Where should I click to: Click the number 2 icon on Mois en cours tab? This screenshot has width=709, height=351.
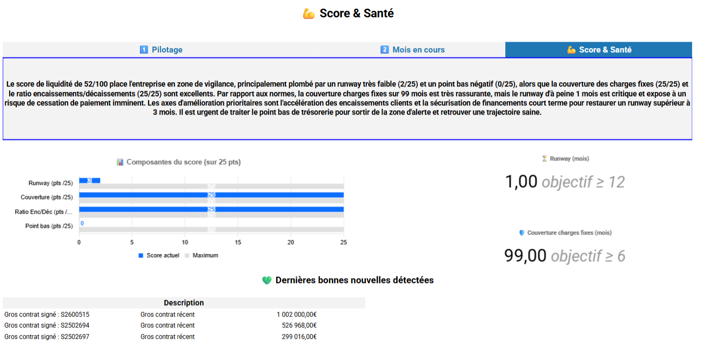pyautogui.click(x=385, y=50)
